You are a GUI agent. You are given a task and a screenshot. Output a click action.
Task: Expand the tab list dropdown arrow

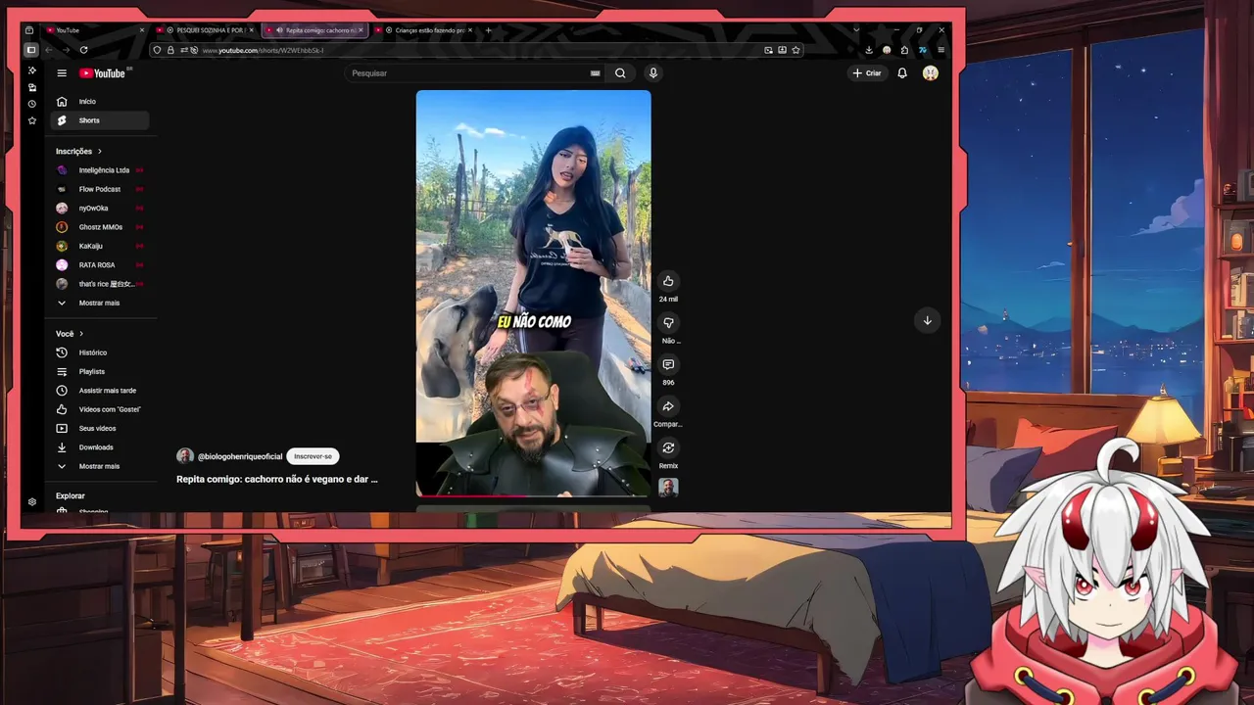(x=855, y=29)
